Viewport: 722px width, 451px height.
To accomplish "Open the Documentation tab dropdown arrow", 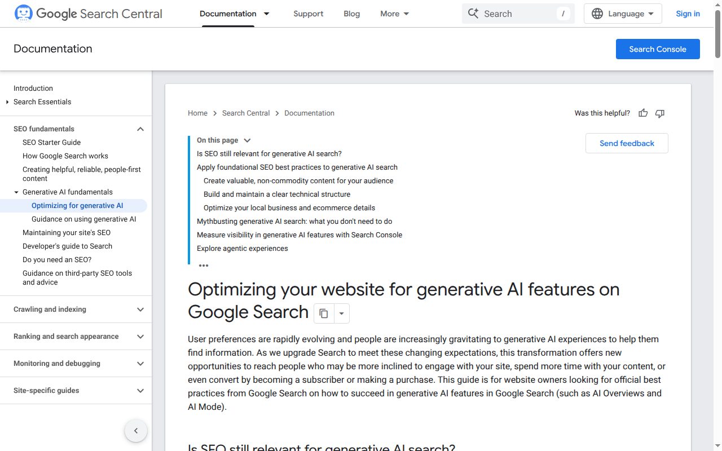I will pyautogui.click(x=267, y=14).
